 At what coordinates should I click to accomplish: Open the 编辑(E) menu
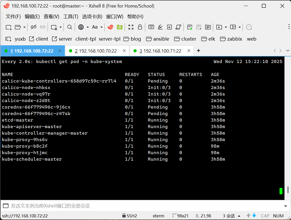[x=32, y=16]
